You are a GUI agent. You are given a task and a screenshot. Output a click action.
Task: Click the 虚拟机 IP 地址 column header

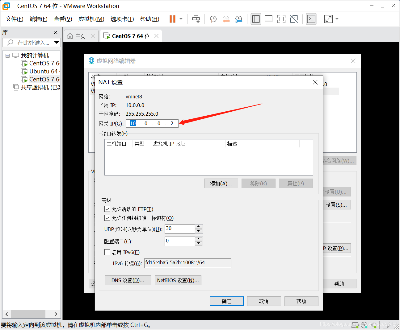point(188,144)
